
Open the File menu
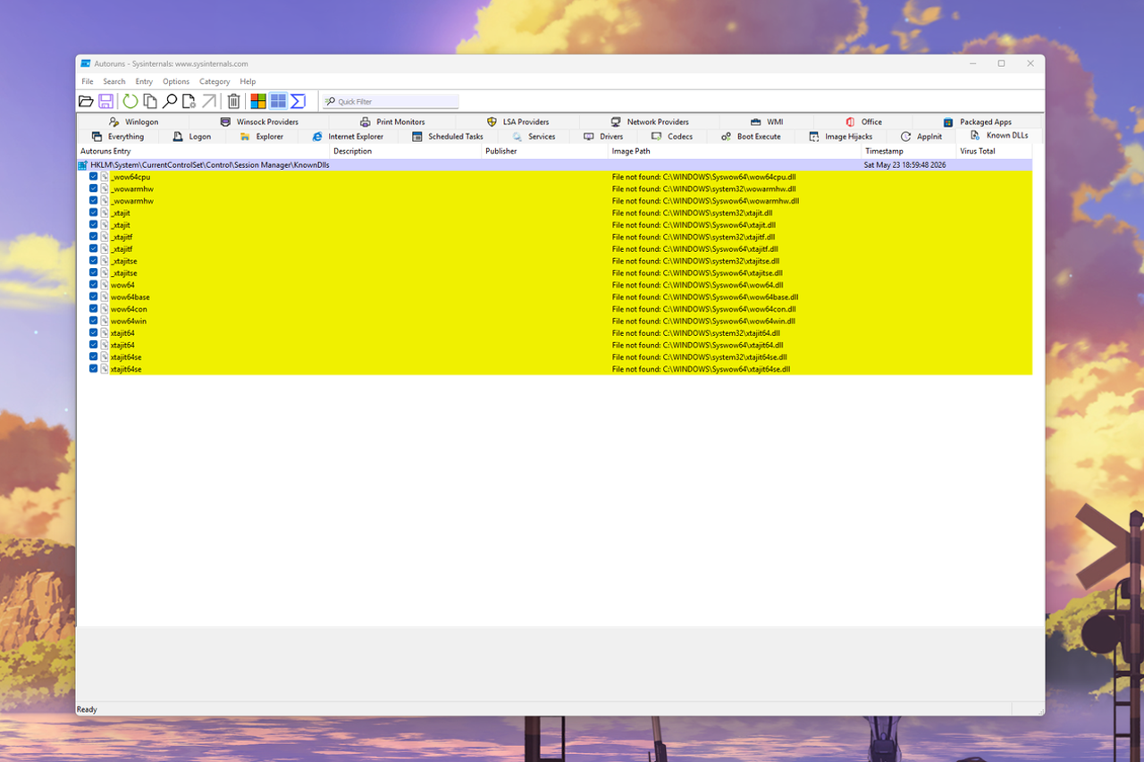[88, 81]
